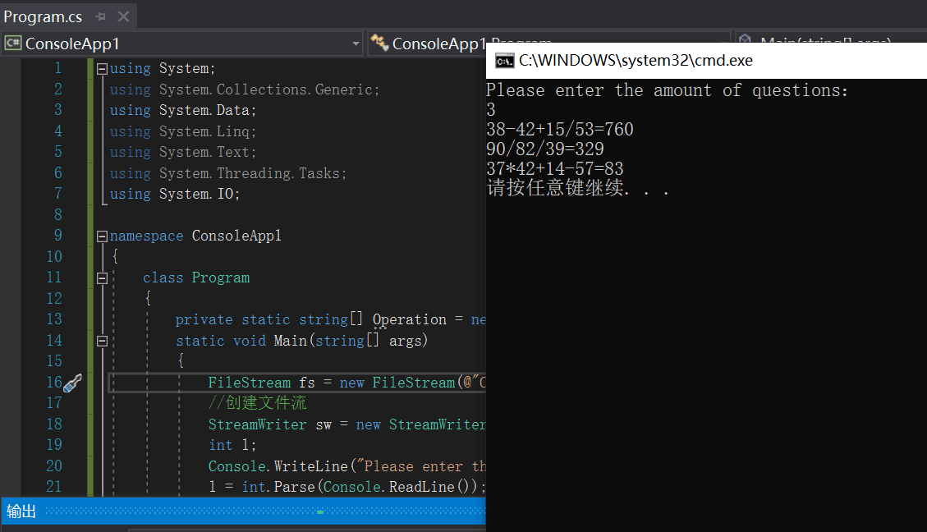Click 'using System.IO;' on line 7
Image resolution: width=927 pixels, height=532 pixels.
(x=174, y=194)
